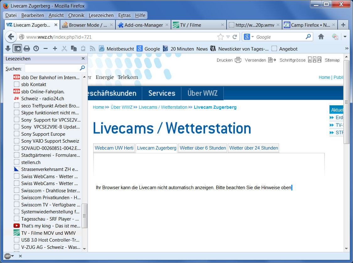This screenshot has height=263, width=353.
Task: Click the Über WWZ breadcrumb link
Action: pos(121,107)
